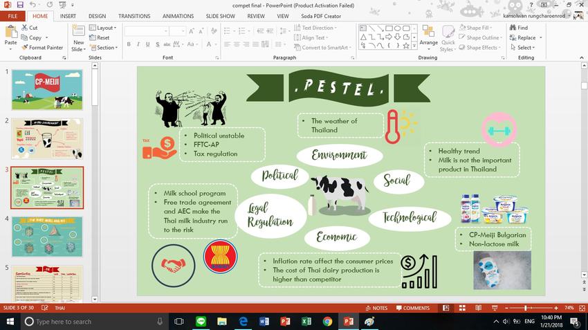Open File Explorer from taskbar
Image resolution: width=588 pixels, height=330 pixels.
tap(222, 322)
